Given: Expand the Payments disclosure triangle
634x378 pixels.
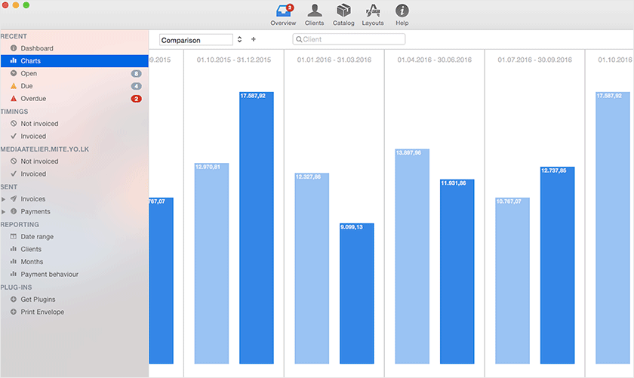Looking at the screenshot, I should click(3, 211).
